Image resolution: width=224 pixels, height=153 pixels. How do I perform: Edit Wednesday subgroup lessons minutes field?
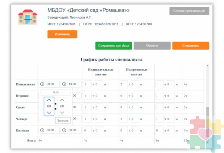click(x=135, y=107)
